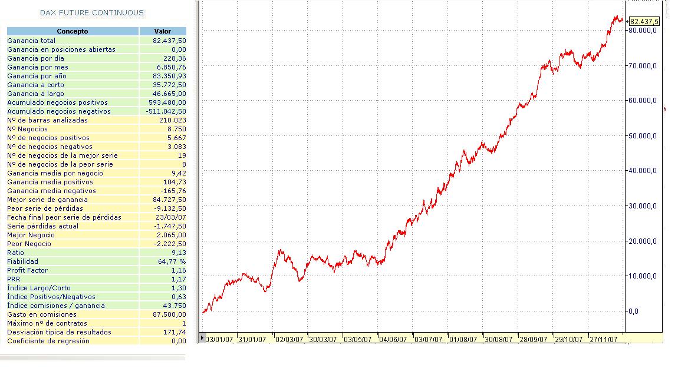Select Acumulado negocios negativos row

(97, 111)
